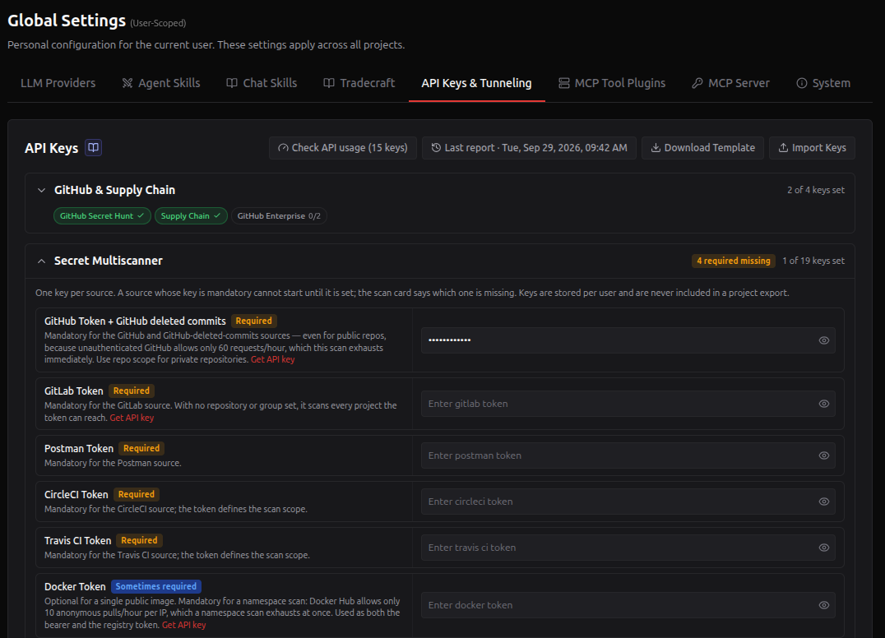The width and height of the screenshot is (885, 638).
Task: Toggle visibility of the GitLab token field
Action: coord(824,404)
